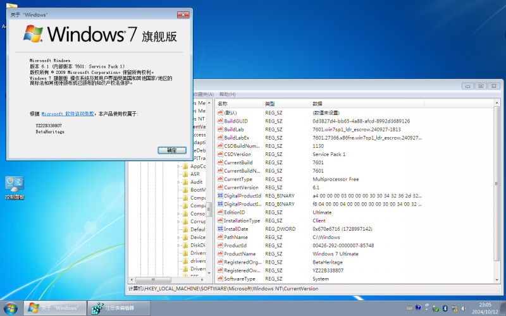506x316 pixels.
Task: Select the 控制面板 desktop icon
Action: click(15, 188)
